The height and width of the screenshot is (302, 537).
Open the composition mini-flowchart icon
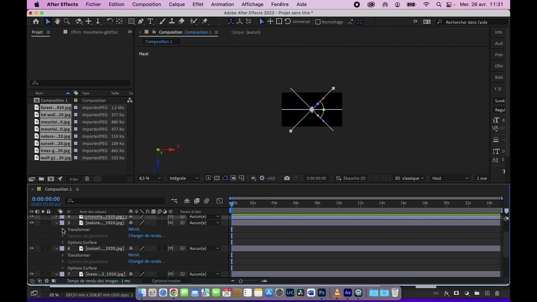pos(174,201)
